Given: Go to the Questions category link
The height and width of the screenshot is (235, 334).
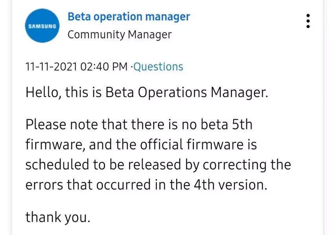Looking at the screenshot, I should [158, 67].
